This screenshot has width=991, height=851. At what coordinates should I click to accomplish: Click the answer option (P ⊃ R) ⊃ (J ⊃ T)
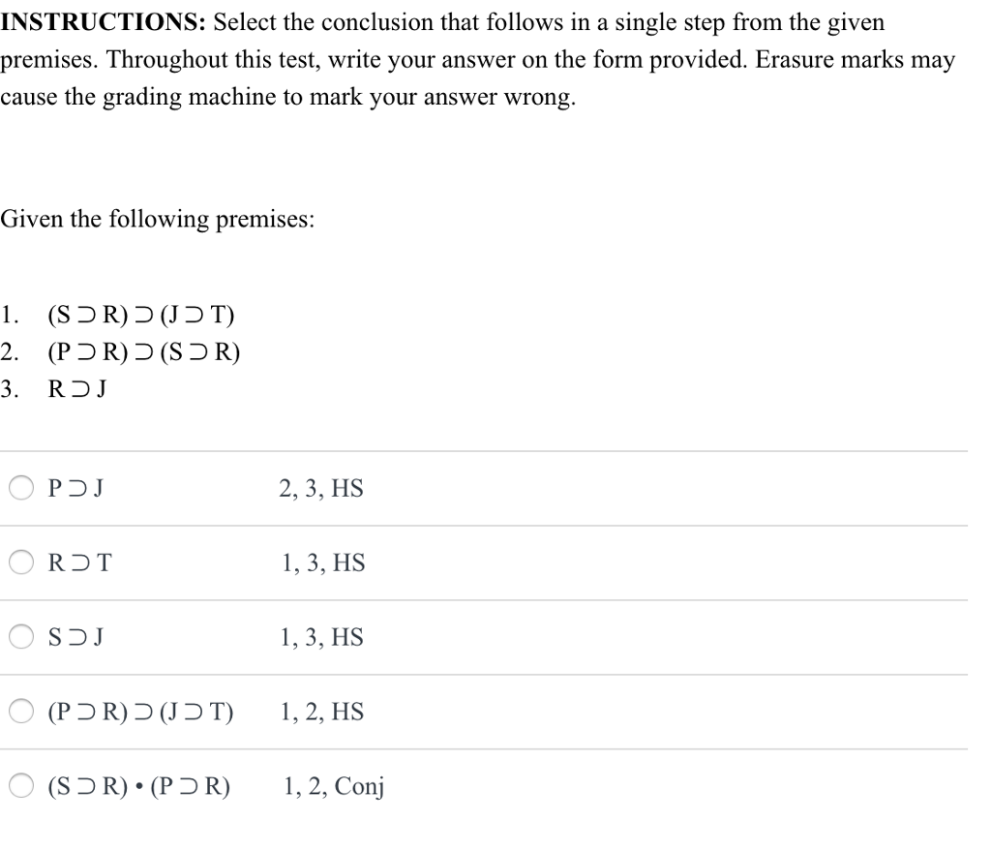(139, 712)
